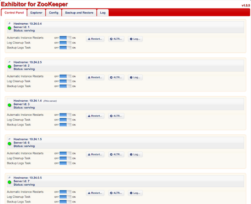Toggle Log Cleanup Task for 10.24.0.4

[65, 43]
